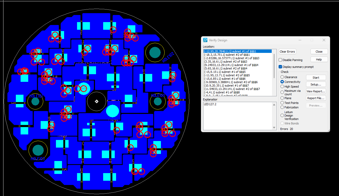
Task: Select error at (-18.3,15.75 L1) subnet #2
Action: click(x=227, y=55)
